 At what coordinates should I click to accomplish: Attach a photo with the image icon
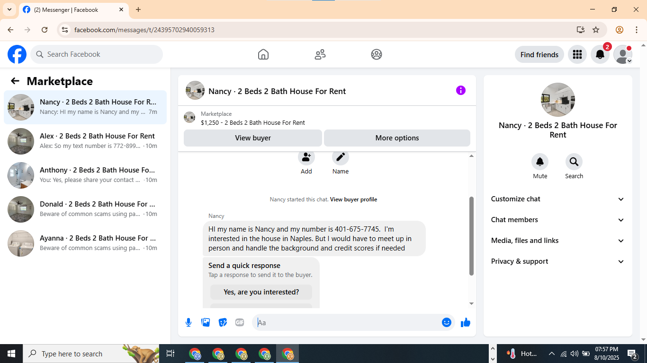point(206,322)
